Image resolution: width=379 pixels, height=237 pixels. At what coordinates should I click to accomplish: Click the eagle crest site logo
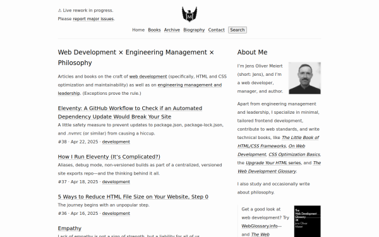click(189, 14)
